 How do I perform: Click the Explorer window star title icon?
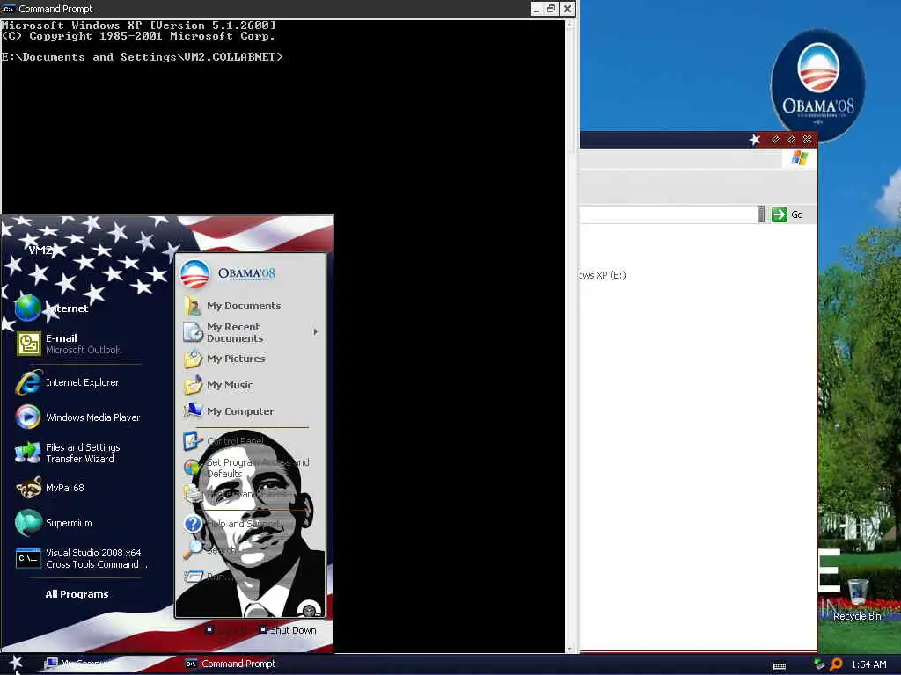(754, 140)
